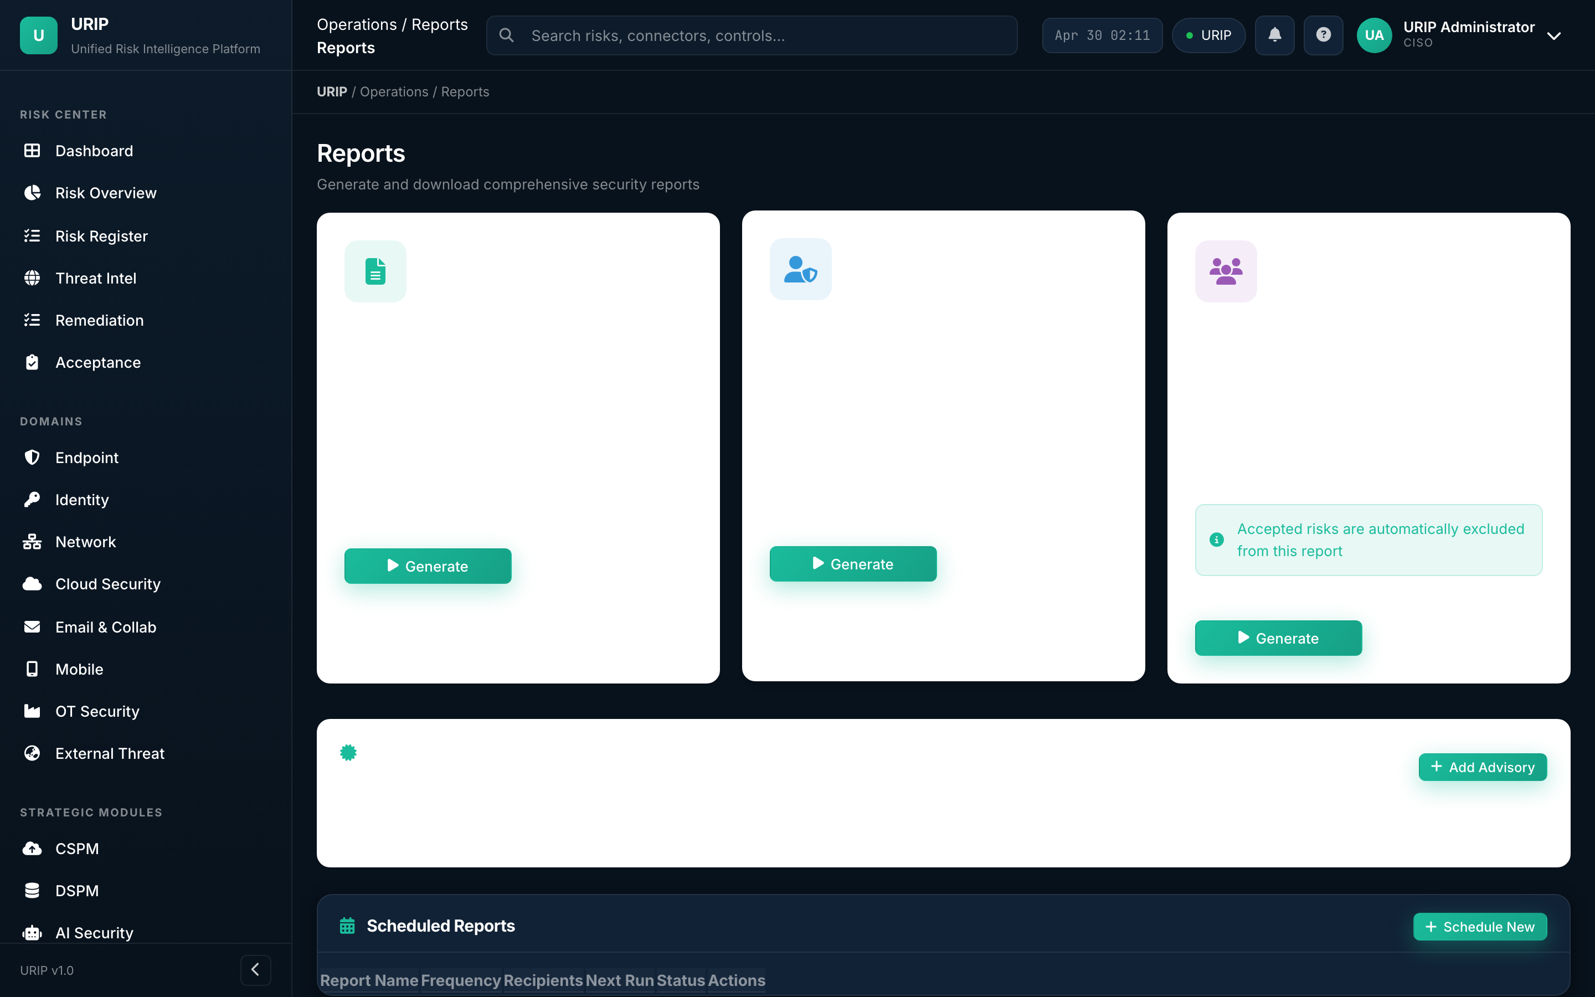Click the info icon in excluded notice

click(x=1217, y=540)
